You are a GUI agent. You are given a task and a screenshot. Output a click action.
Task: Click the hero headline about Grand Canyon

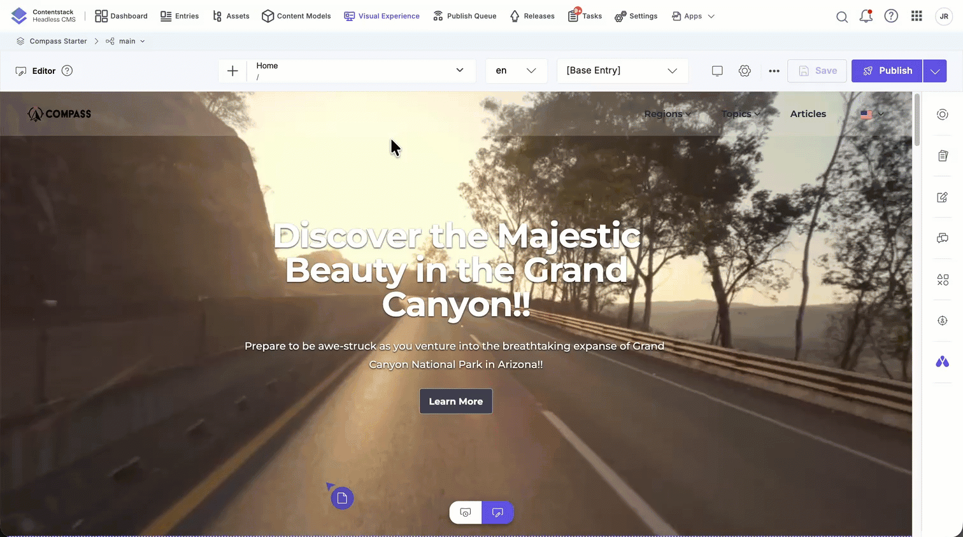point(456,270)
